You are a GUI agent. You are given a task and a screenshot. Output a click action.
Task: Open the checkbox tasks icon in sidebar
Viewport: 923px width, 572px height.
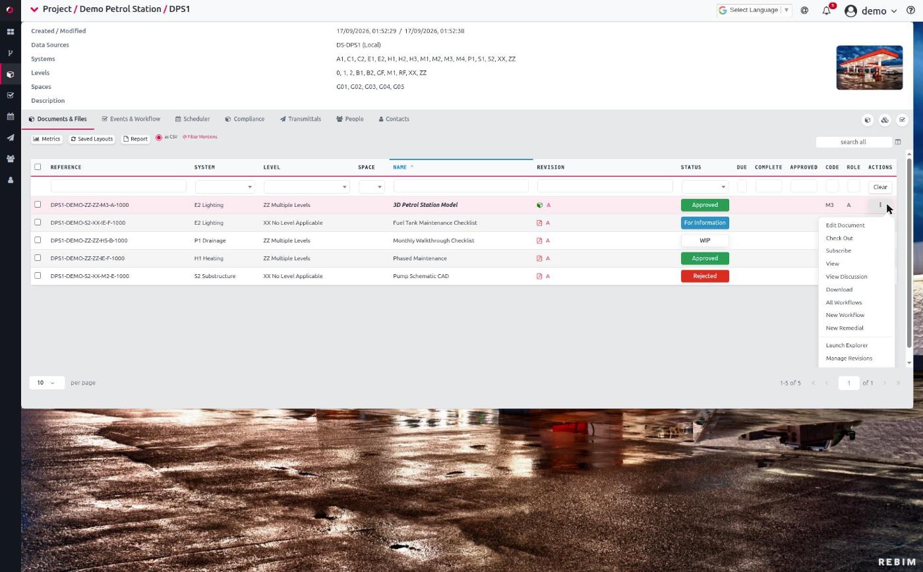pos(10,96)
